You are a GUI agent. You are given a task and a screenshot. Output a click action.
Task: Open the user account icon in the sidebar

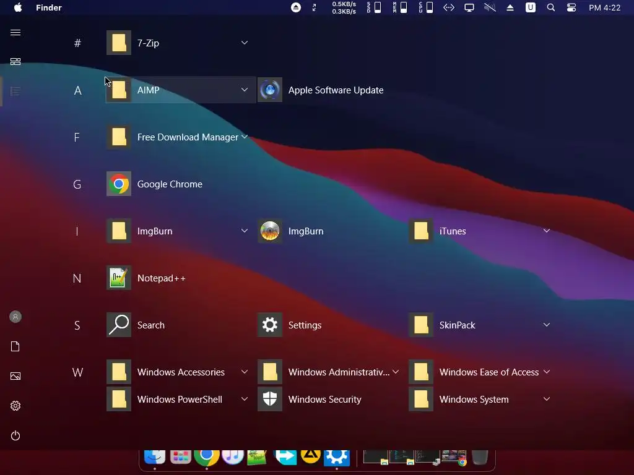15,317
